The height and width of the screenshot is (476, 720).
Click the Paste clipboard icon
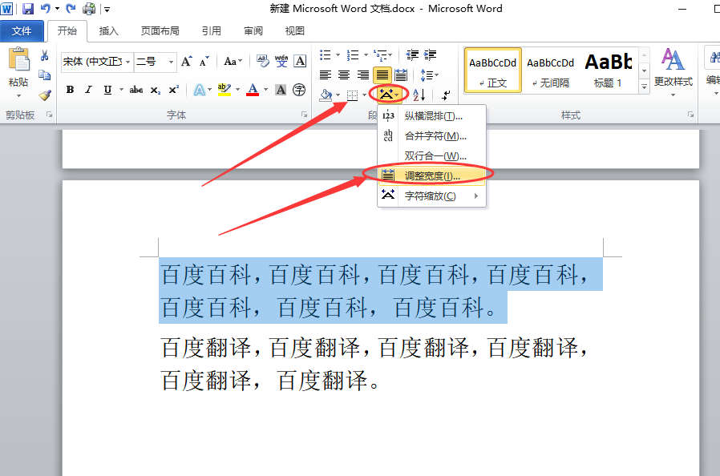point(18,59)
